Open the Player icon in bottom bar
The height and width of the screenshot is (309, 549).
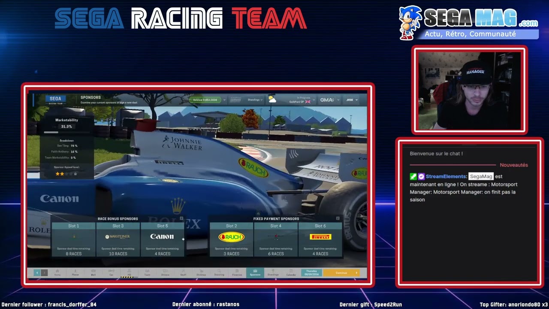(x=75, y=273)
